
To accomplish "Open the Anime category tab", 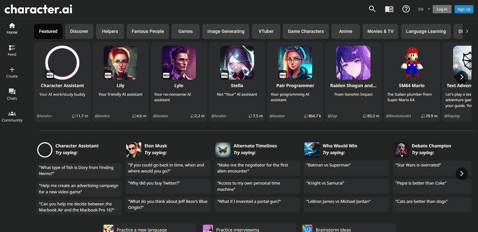I will (x=346, y=31).
